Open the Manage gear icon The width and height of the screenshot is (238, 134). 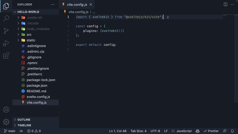pyautogui.click(x=6, y=122)
